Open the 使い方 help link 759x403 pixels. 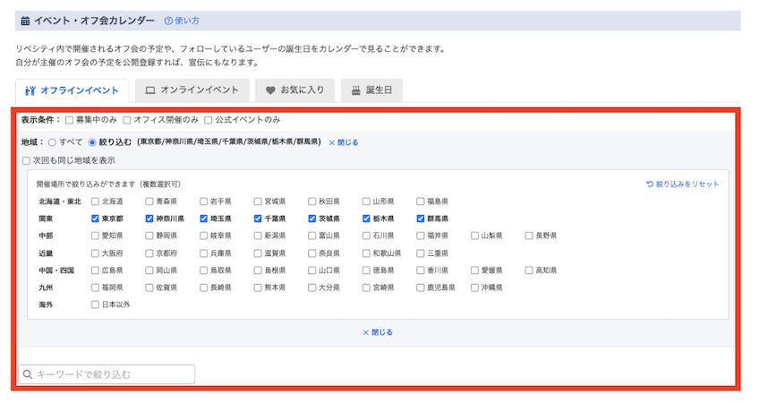tap(182, 21)
